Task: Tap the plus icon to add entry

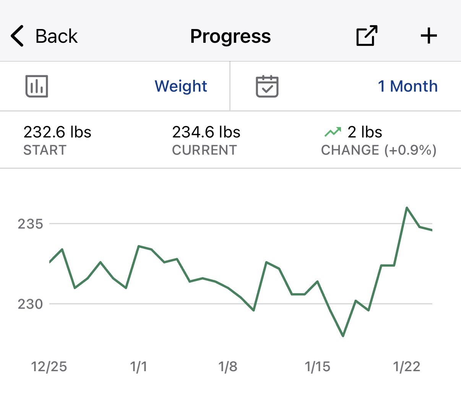Action: pyautogui.click(x=429, y=36)
